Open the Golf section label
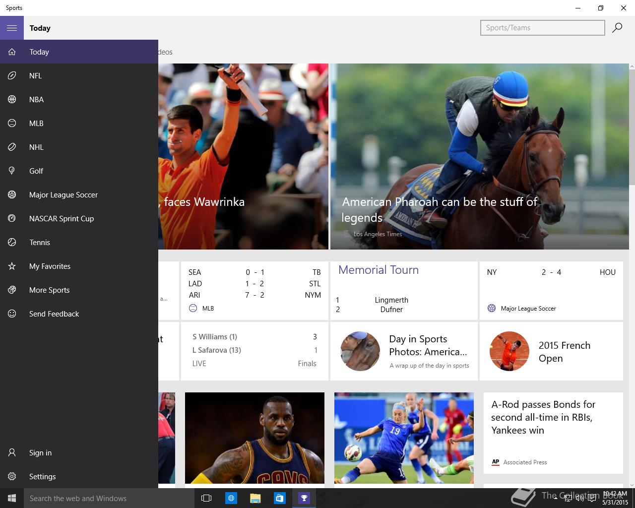This screenshot has width=635, height=508. coord(36,171)
